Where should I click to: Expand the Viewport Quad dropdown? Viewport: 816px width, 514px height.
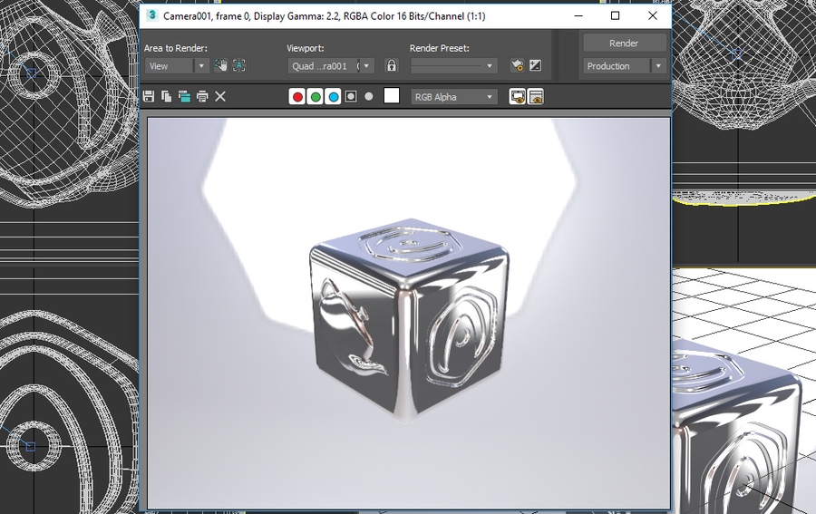click(331, 66)
